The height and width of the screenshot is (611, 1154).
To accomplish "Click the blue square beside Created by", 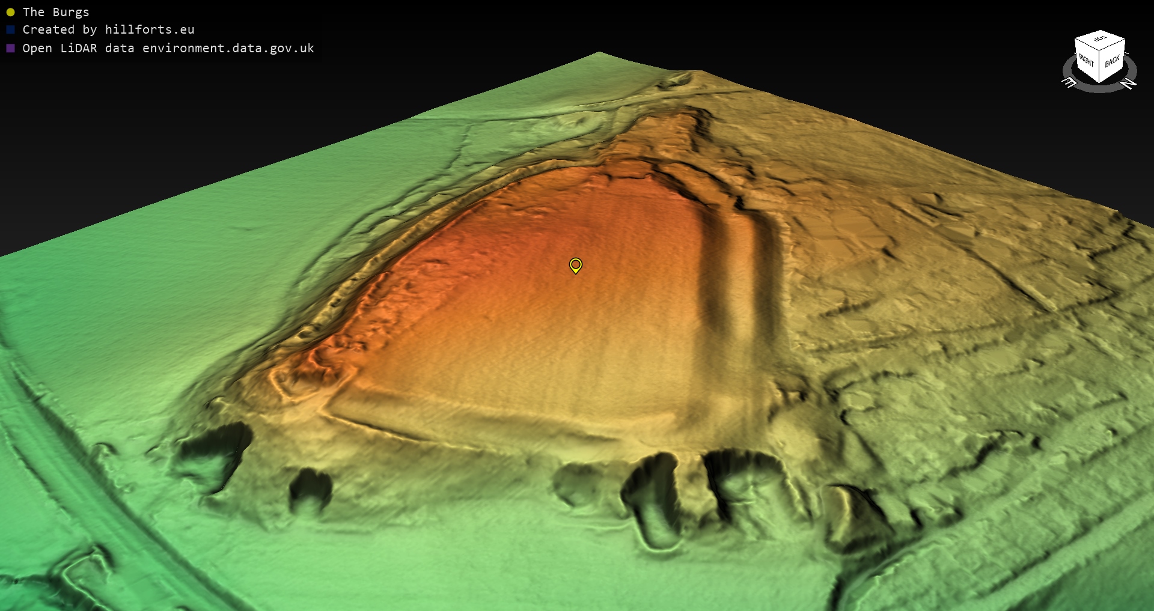I will pyautogui.click(x=10, y=29).
